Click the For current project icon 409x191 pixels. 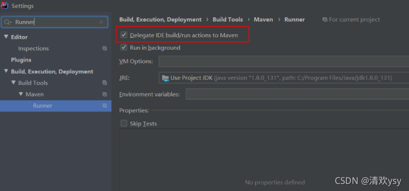click(325, 20)
